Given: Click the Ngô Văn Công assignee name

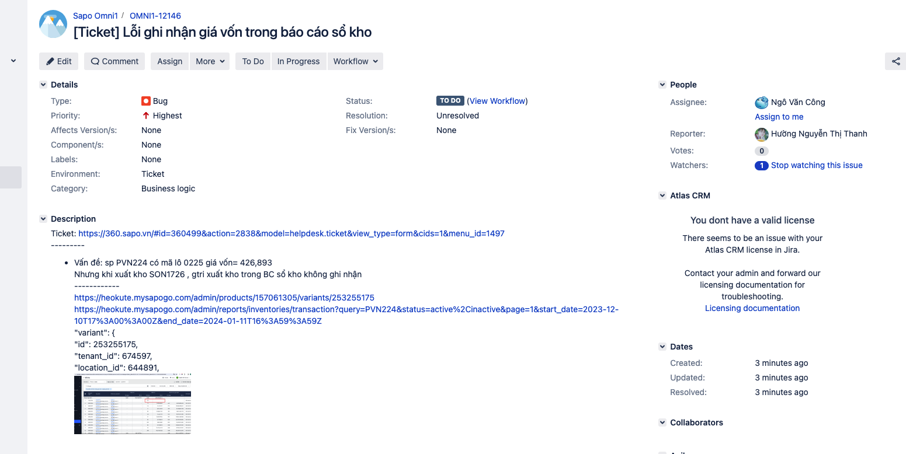Looking at the screenshot, I should tap(798, 102).
